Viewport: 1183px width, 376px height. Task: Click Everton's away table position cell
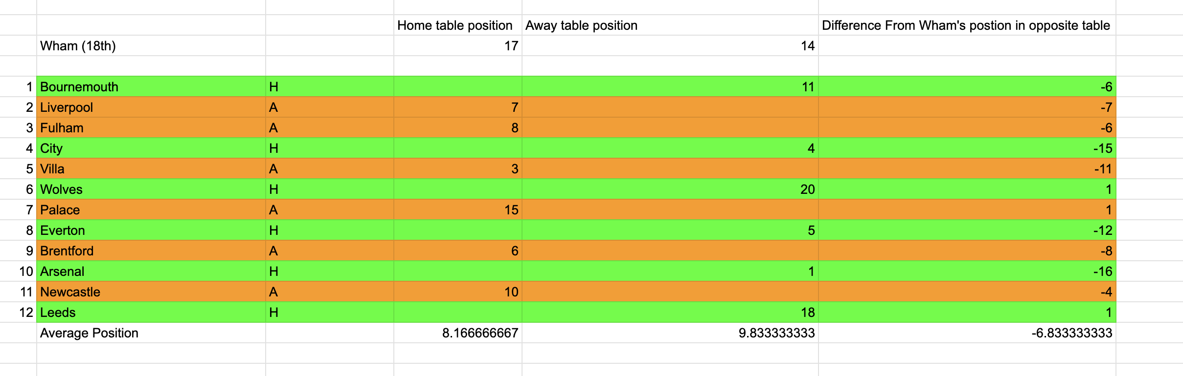coord(669,230)
